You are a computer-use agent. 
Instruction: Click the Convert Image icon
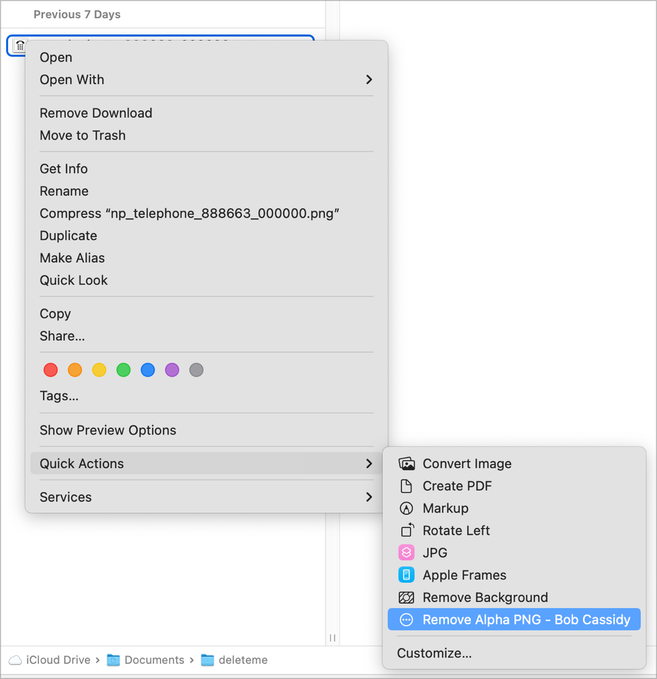pos(407,464)
